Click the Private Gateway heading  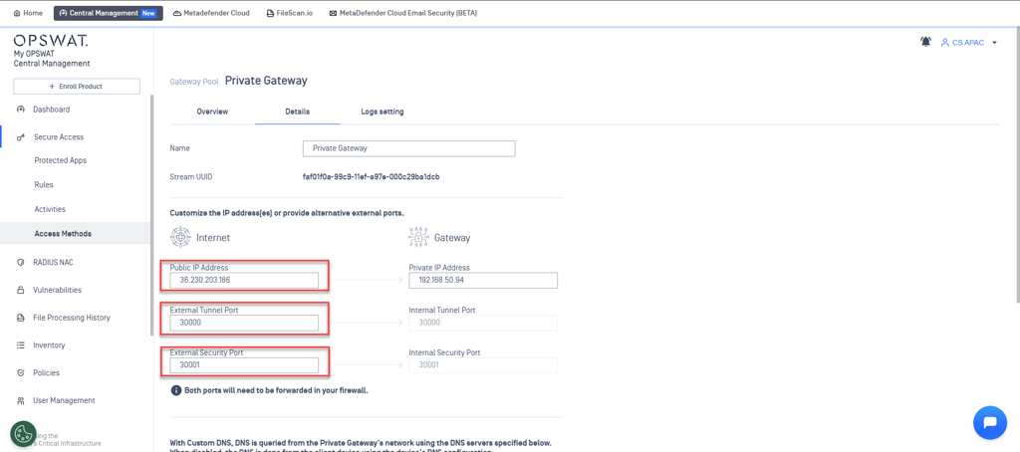point(266,81)
